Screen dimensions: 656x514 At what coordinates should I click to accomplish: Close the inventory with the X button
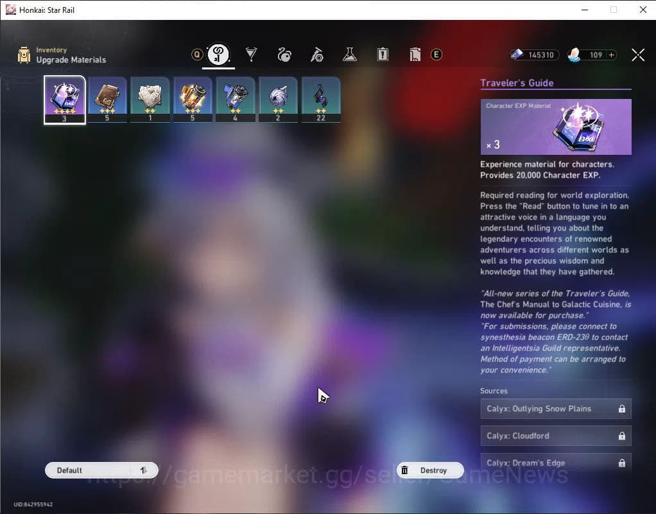click(x=637, y=54)
